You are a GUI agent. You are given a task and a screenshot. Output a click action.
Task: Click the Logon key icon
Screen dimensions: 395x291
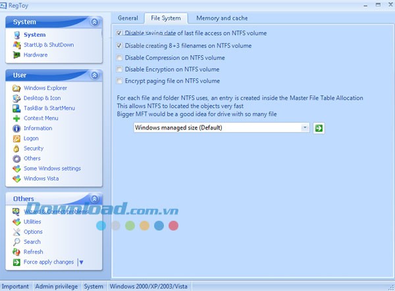pos(16,139)
